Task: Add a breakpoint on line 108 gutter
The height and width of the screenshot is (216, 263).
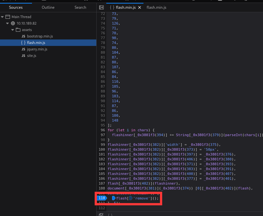Action: coord(102,188)
